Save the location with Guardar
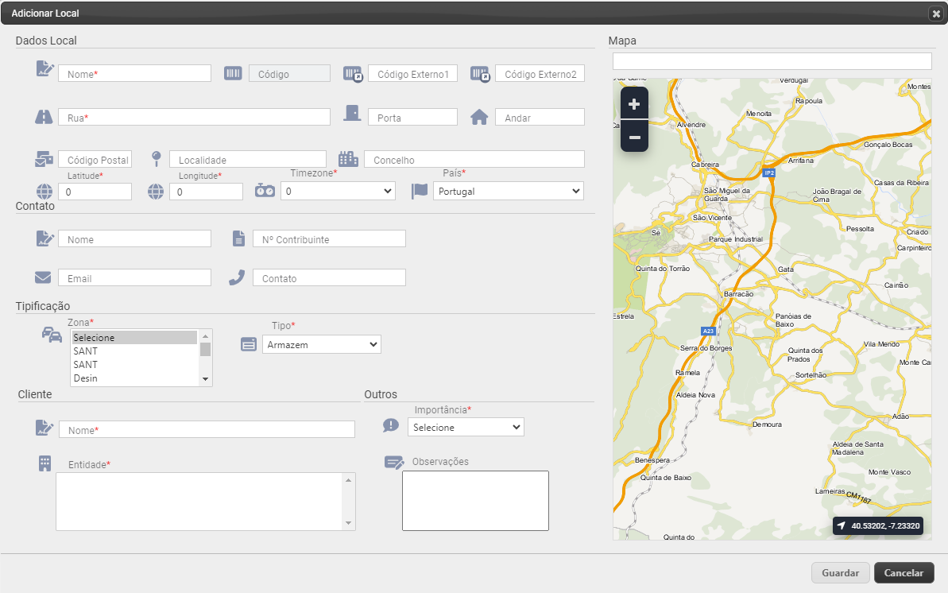 coord(841,572)
